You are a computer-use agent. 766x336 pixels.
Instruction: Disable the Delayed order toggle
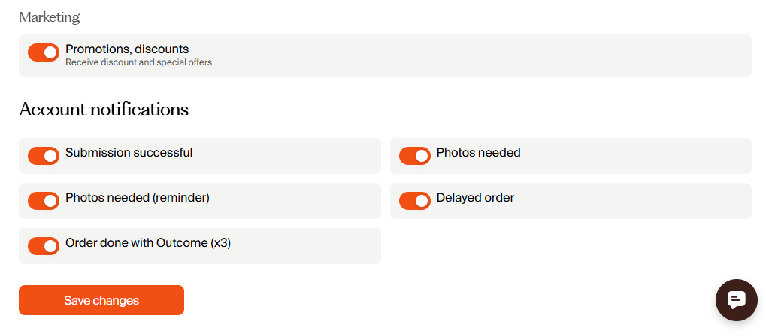pyautogui.click(x=414, y=201)
